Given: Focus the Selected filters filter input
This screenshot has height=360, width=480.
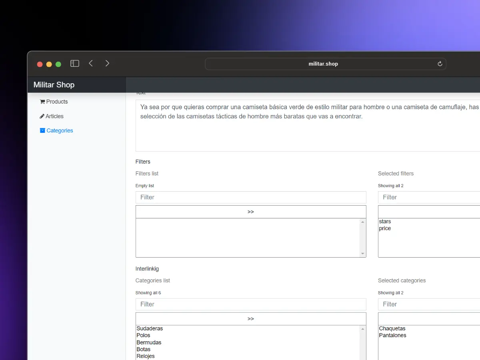Looking at the screenshot, I should [x=429, y=197].
